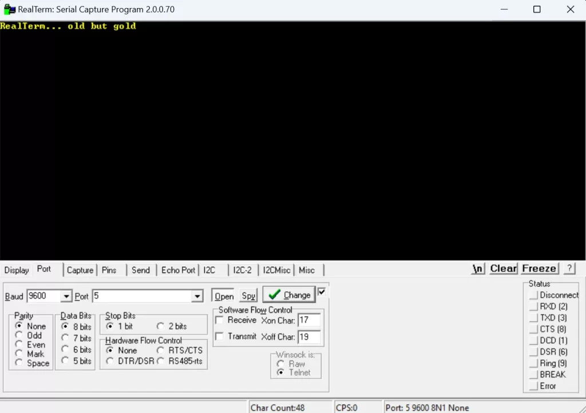Screen dimensions: 586x413
Task: Apply settings with Change button
Action: click(289, 295)
